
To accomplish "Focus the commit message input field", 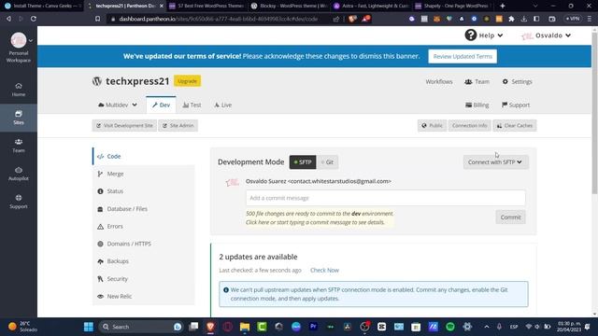I will pos(385,198).
